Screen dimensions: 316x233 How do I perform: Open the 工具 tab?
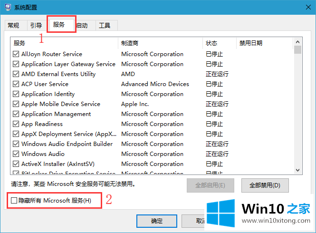[x=106, y=25]
